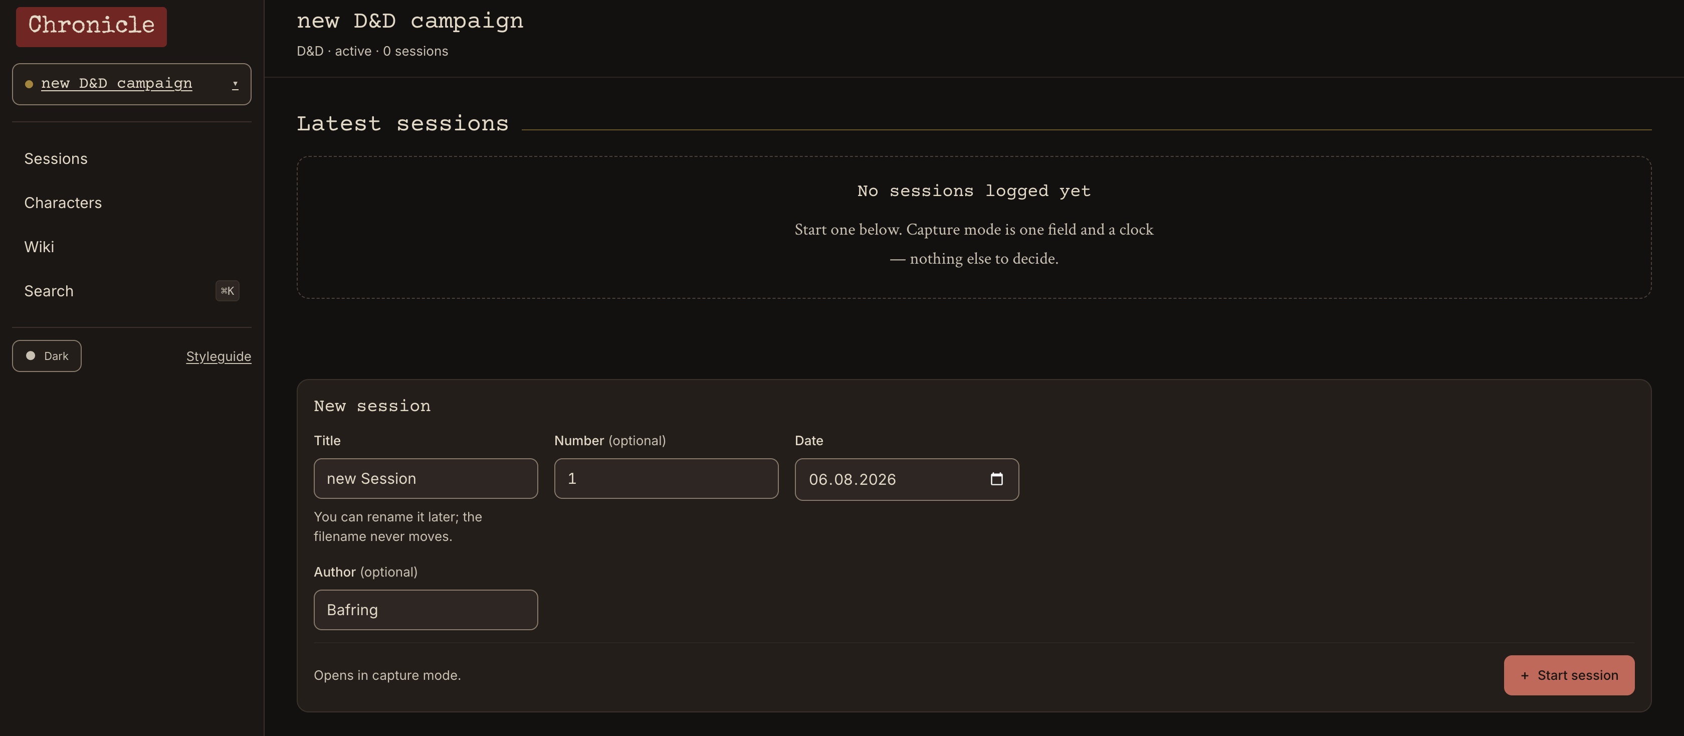The width and height of the screenshot is (1684, 736).
Task: Click the ⌘K shortcut badge beside Search
Action: click(228, 291)
